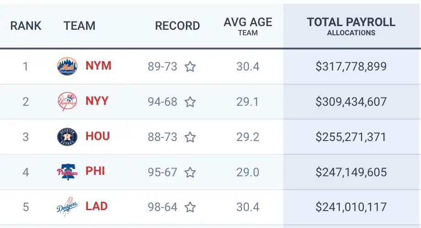Open the LAD team link
This screenshot has width=421, height=228.
97,206
